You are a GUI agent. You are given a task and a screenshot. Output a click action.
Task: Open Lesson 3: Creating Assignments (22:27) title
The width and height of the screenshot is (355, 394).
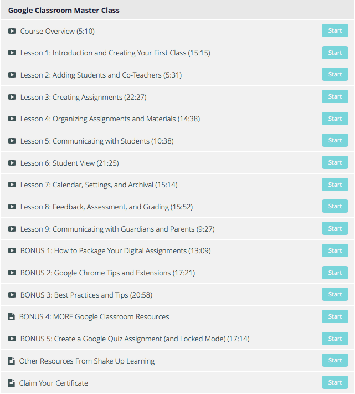tap(84, 97)
